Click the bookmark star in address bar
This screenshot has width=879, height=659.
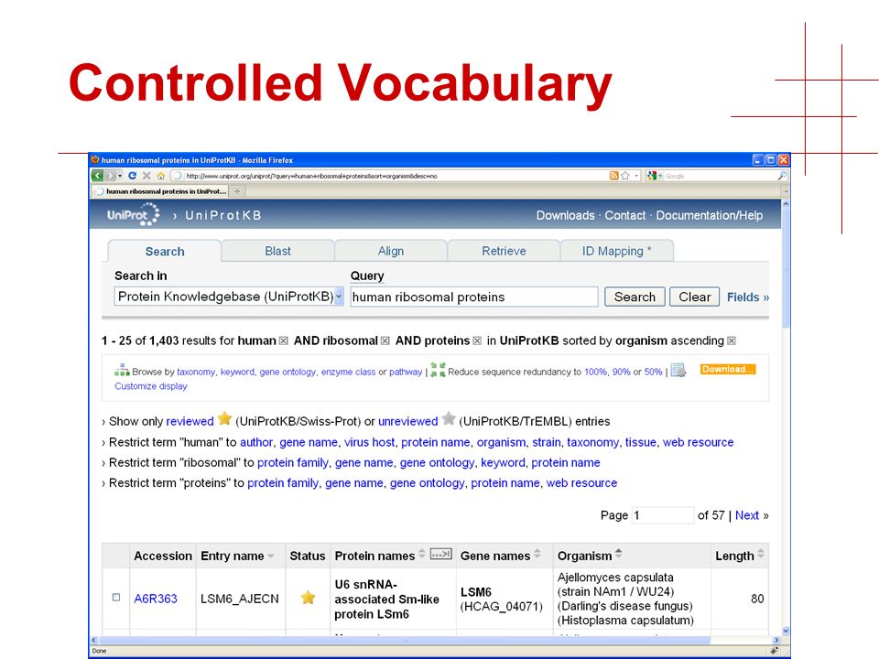click(x=625, y=176)
